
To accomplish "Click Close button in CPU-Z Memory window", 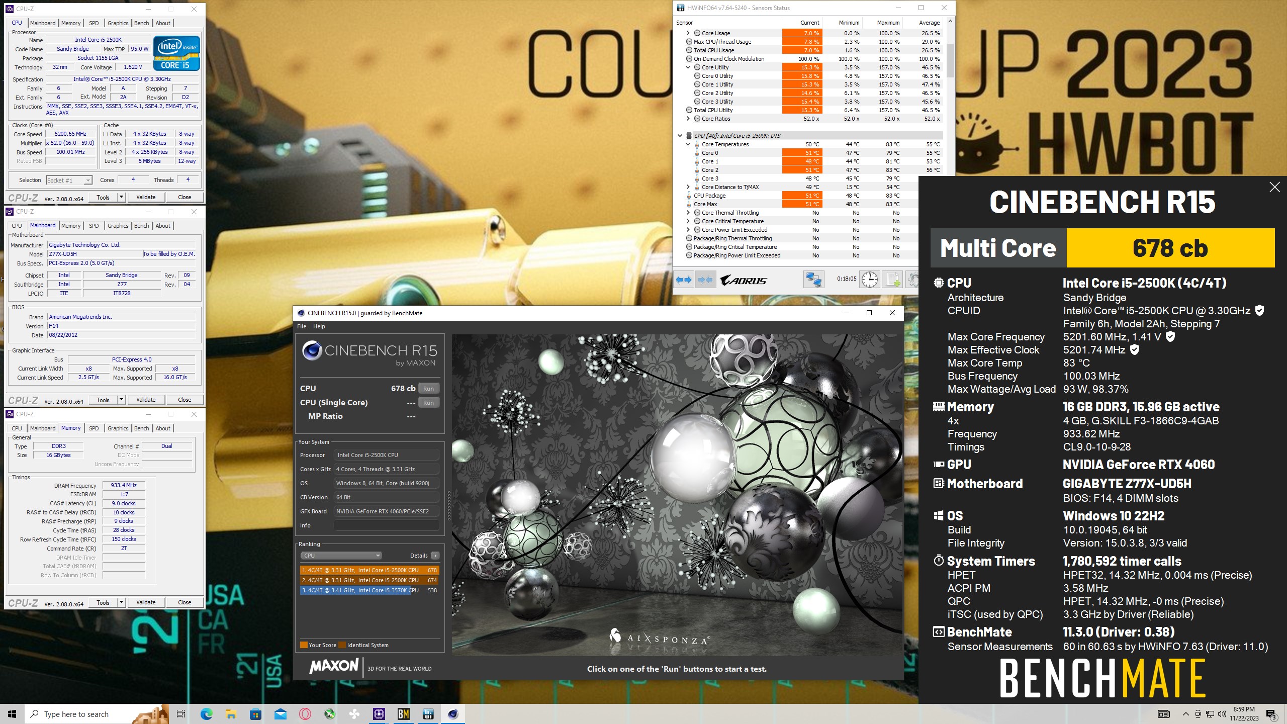I will [185, 602].
